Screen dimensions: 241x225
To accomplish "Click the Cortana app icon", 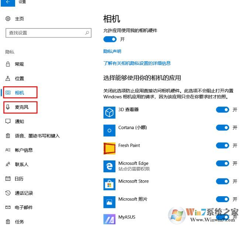I will (109, 131).
